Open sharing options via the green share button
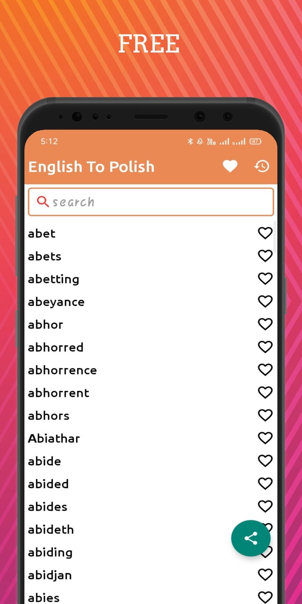Viewport: 302px width, 604px height. (251, 538)
